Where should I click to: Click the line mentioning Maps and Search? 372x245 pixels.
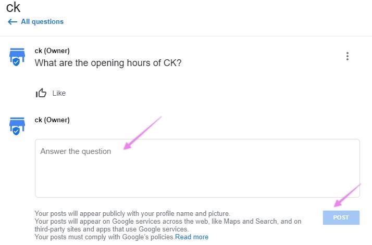[x=168, y=221]
